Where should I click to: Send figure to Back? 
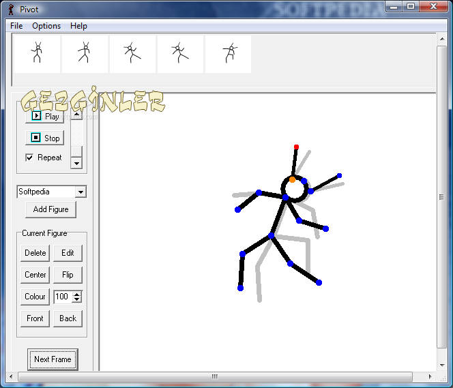(68, 318)
